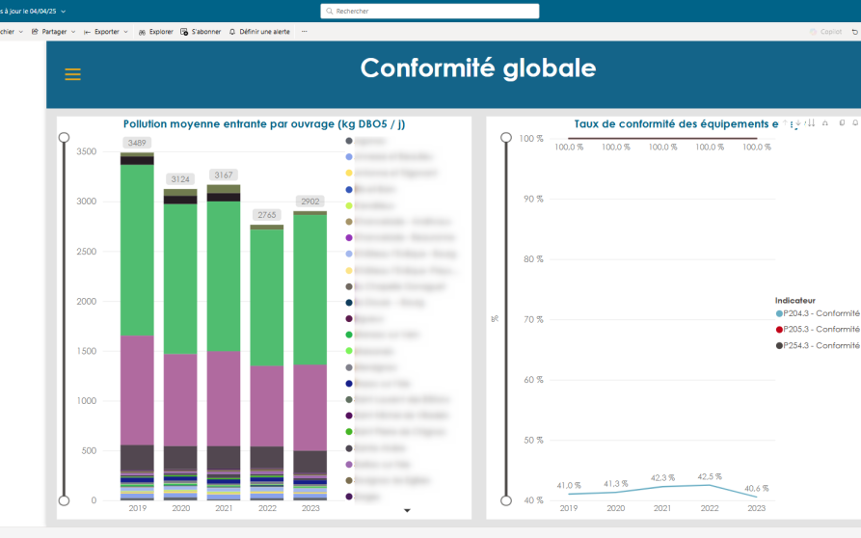The image size is (861, 538).
Task: Select P254.3 legend dark dot
Action: click(x=779, y=346)
